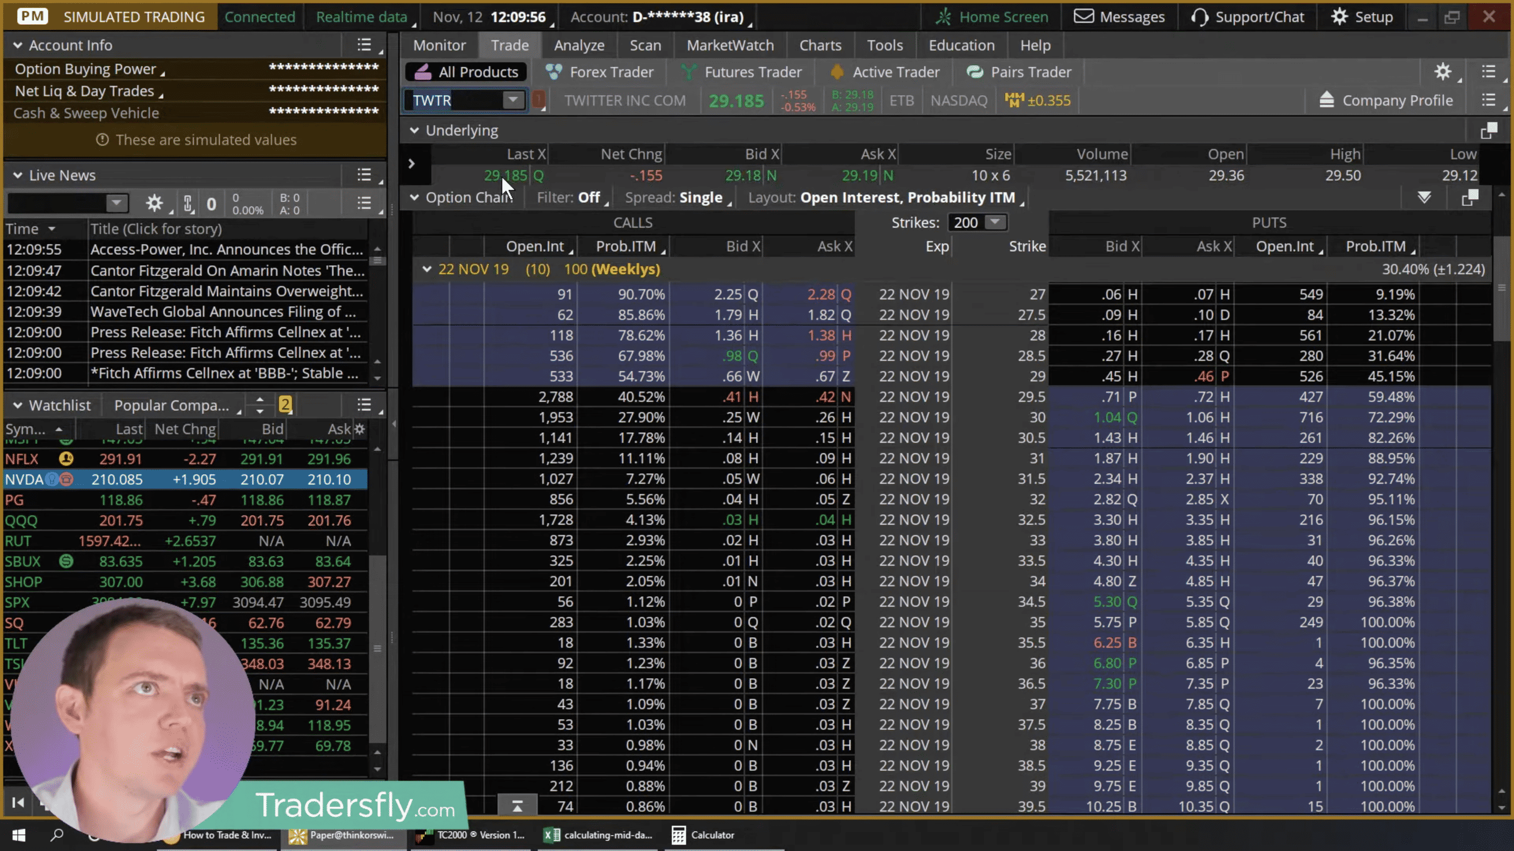The image size is (1514, 851).
Task: Collapse the Live News section
Action: point(18,175)
